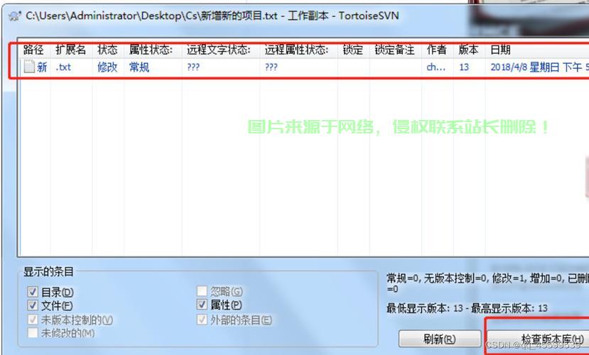The height and width of the screenshot is (355, 589).
Task: Sort by the 状态 column header
Action: [107, 50]
